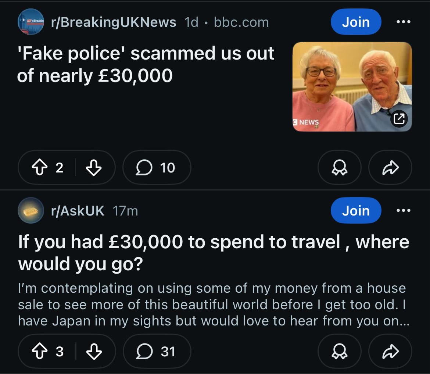Downvote the £30,000 travel question post
The width and height of the screenshot is (430, 374).
93,352
